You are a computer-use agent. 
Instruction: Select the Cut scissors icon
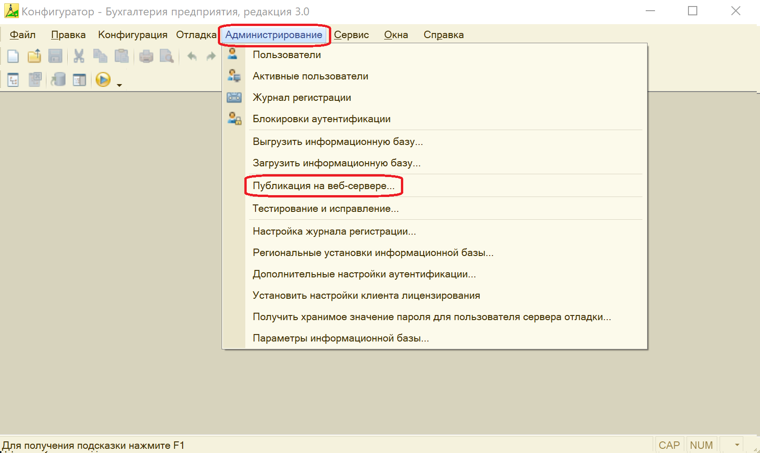pyautogui.click(x=79, y=56)
